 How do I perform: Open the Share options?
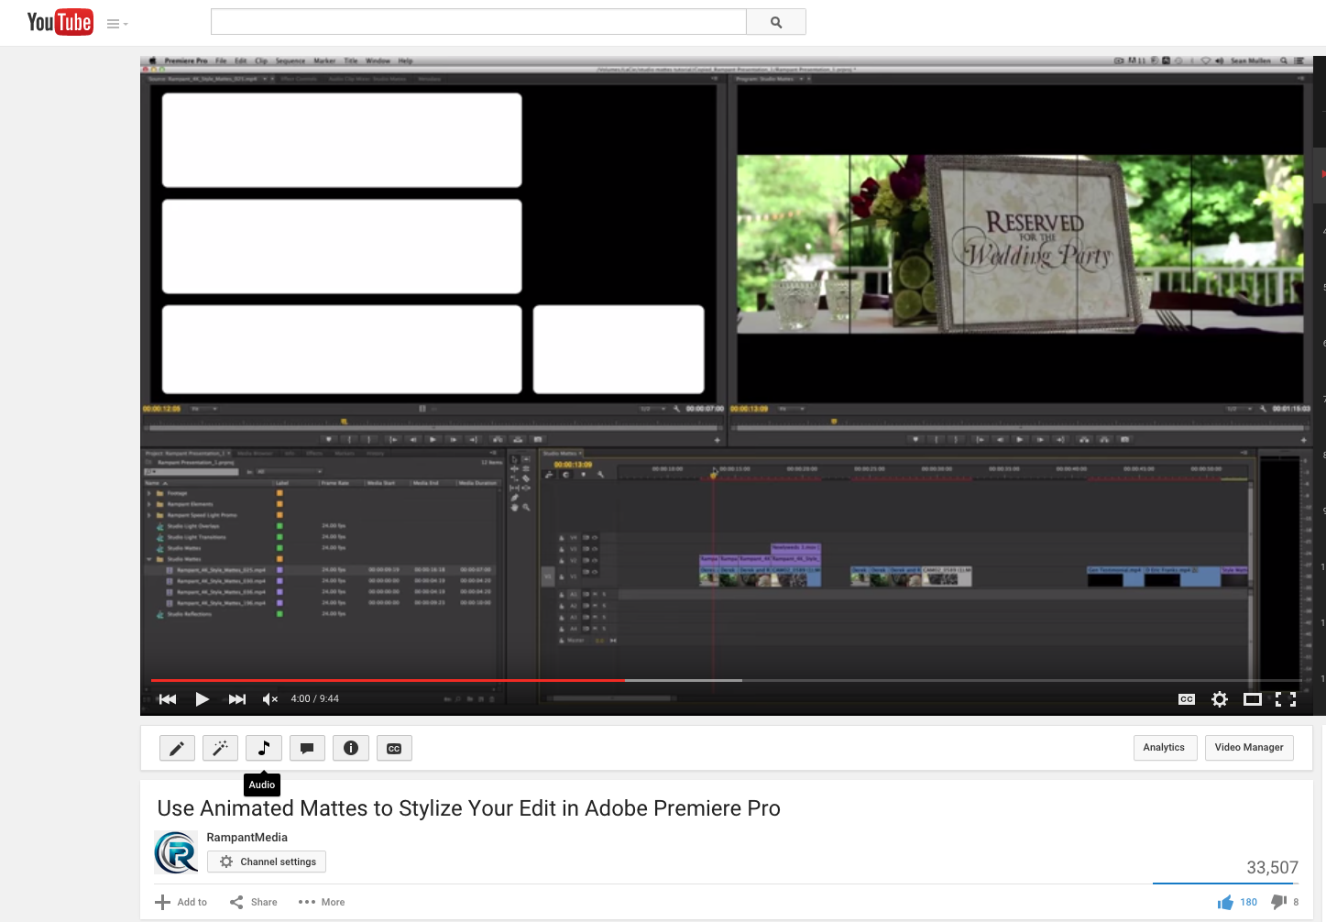click(x=254, y=902)
